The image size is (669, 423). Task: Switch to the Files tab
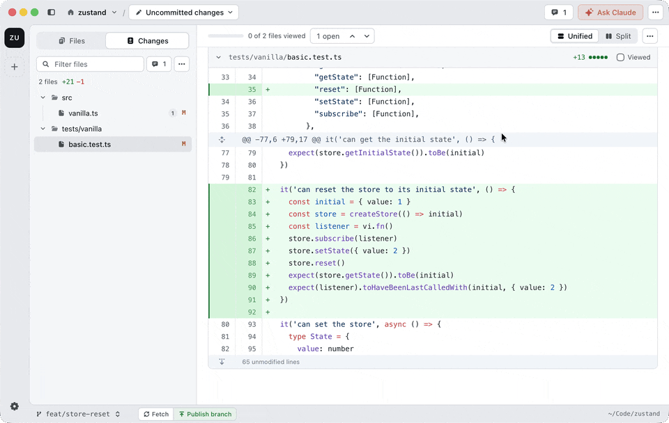click(x=71, y=41)
